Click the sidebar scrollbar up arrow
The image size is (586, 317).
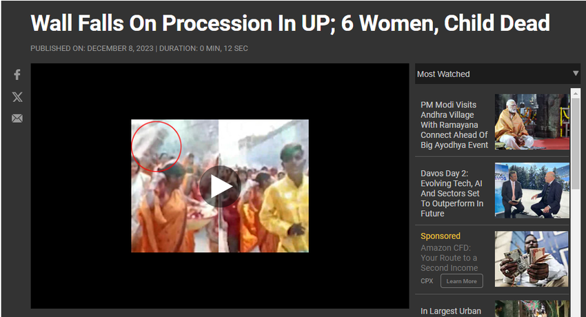[576, 93]
